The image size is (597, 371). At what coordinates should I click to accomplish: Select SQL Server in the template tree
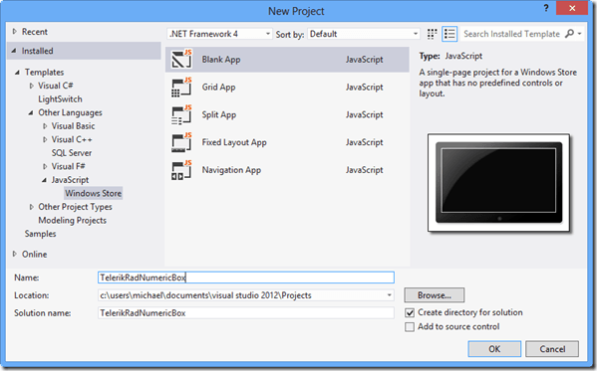coord(72,153)
